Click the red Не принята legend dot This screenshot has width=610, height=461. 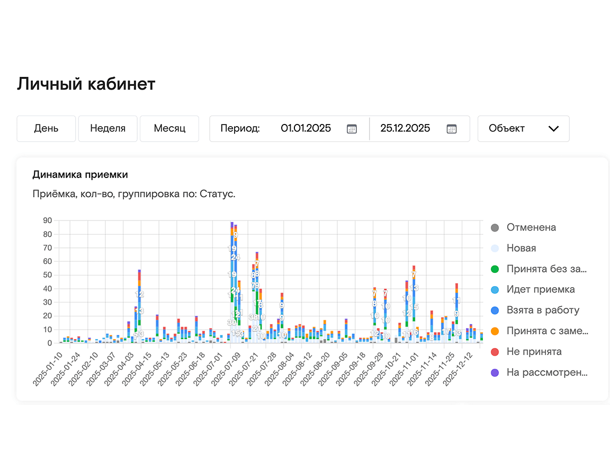tap(495, 352)
